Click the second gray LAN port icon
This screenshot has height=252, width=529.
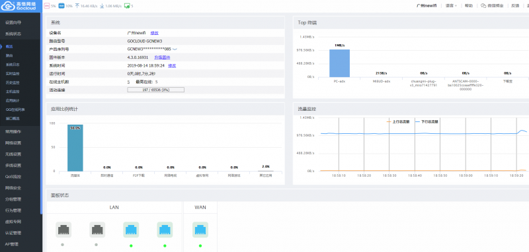[x=97, y=230]
